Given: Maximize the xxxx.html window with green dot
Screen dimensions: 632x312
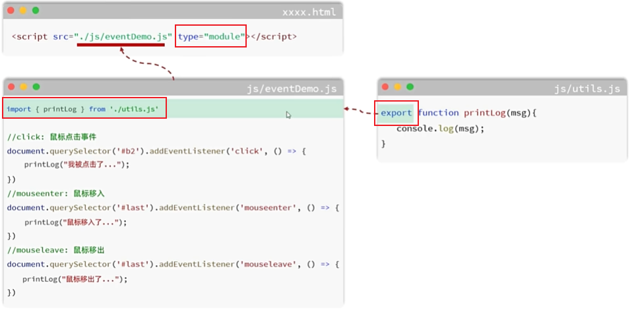Looking at the screenshot, I should tap(36, 11).
